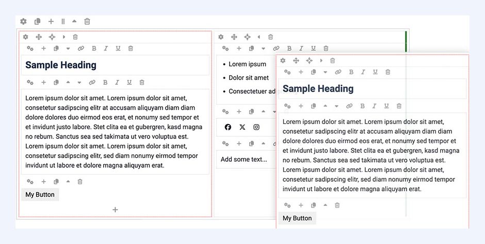Viewport: 485px width, 244px height.
Task: Expand left column using right arrow
Action: 64,37
